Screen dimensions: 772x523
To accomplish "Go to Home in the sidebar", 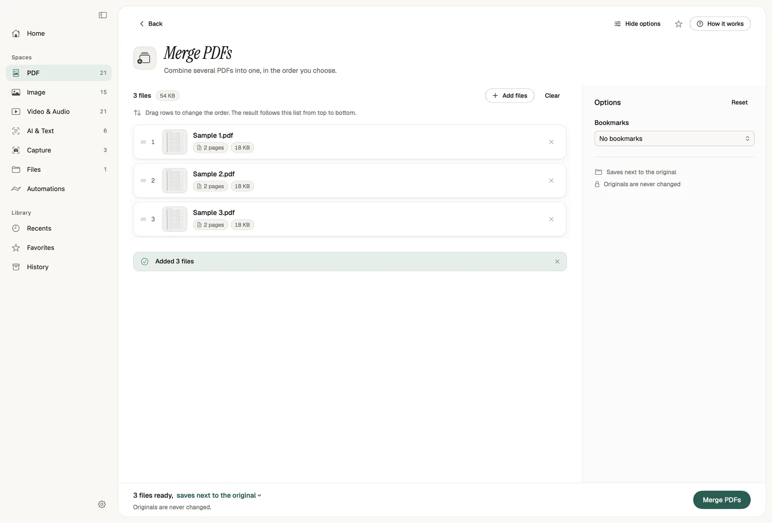I will coord(59,33).
